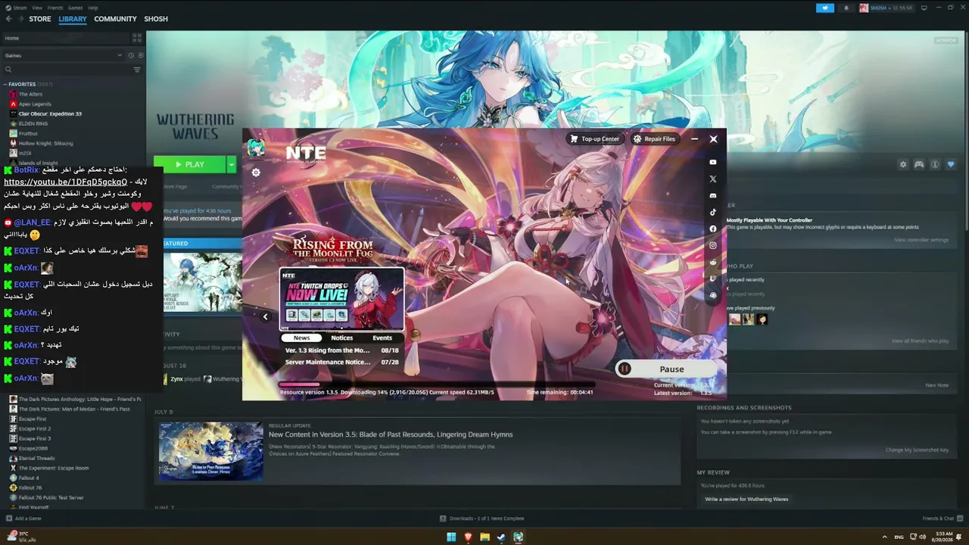The width and height of the screenshot is (969, 545).
Task: Open View menu in Steam
Action: pyautogui.click(x=37, y=8)
